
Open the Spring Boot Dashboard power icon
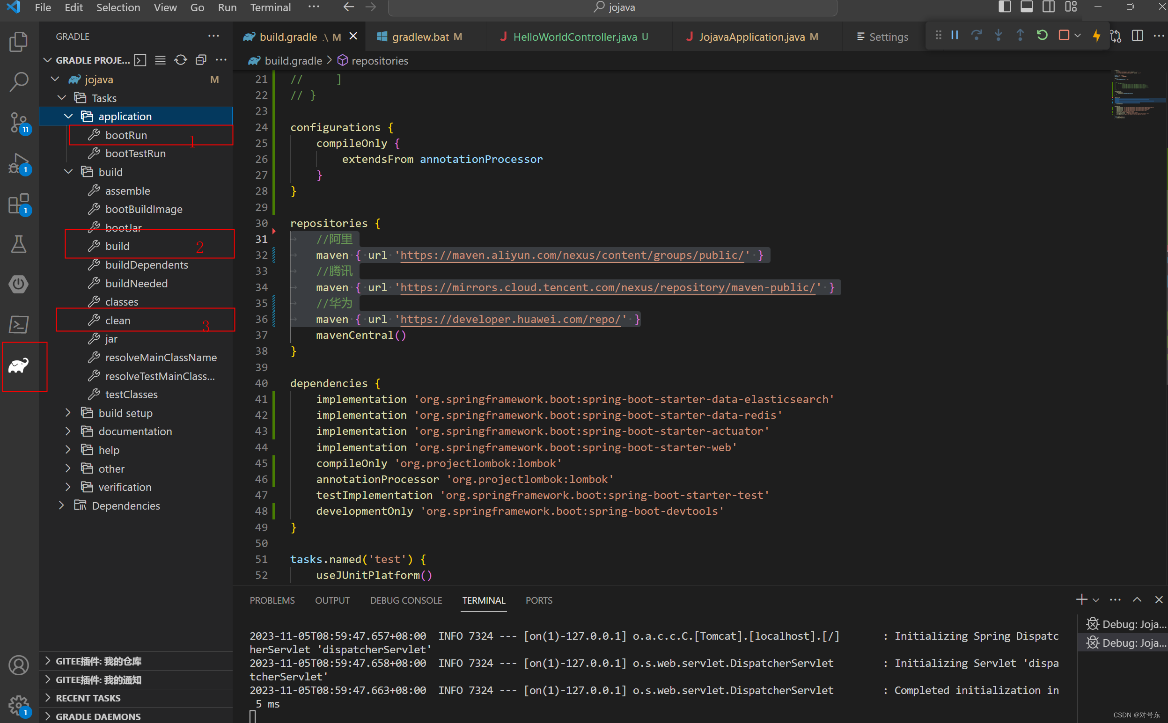pos(19,285)
